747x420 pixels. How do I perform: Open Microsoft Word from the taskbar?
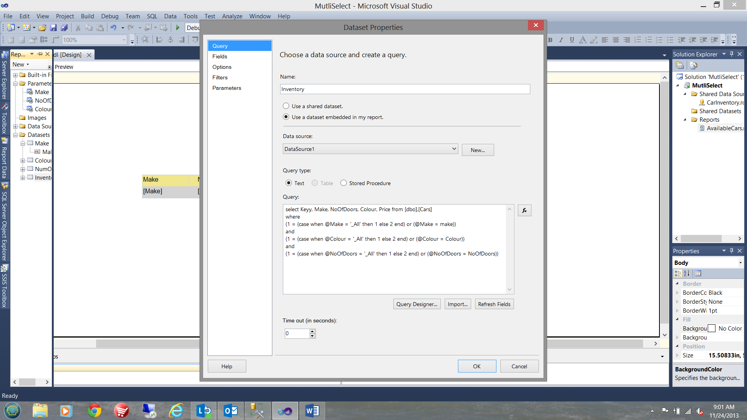pos(312,411)
